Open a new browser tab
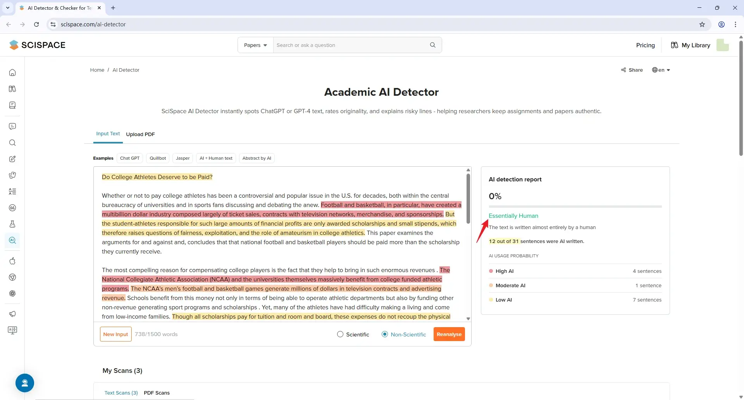Screen dimensions: 744x400 [113, 8]
